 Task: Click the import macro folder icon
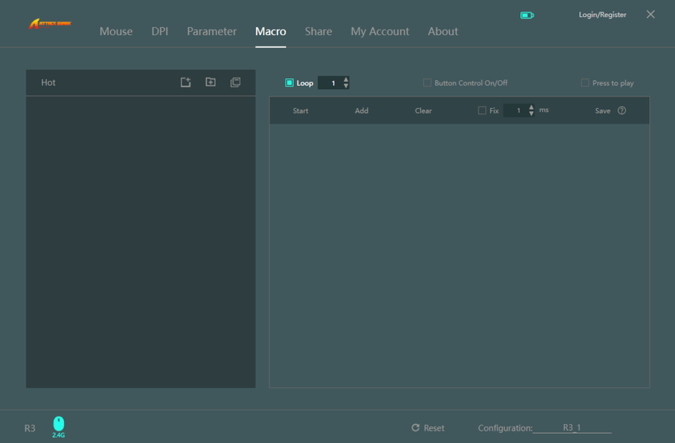(210, 82)
